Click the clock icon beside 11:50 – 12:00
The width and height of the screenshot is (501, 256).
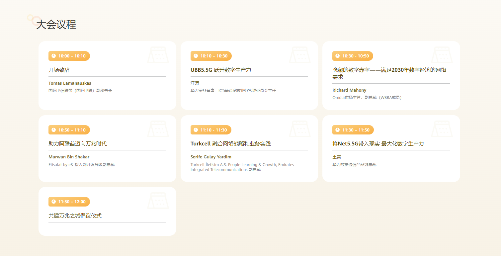point(53,202)
